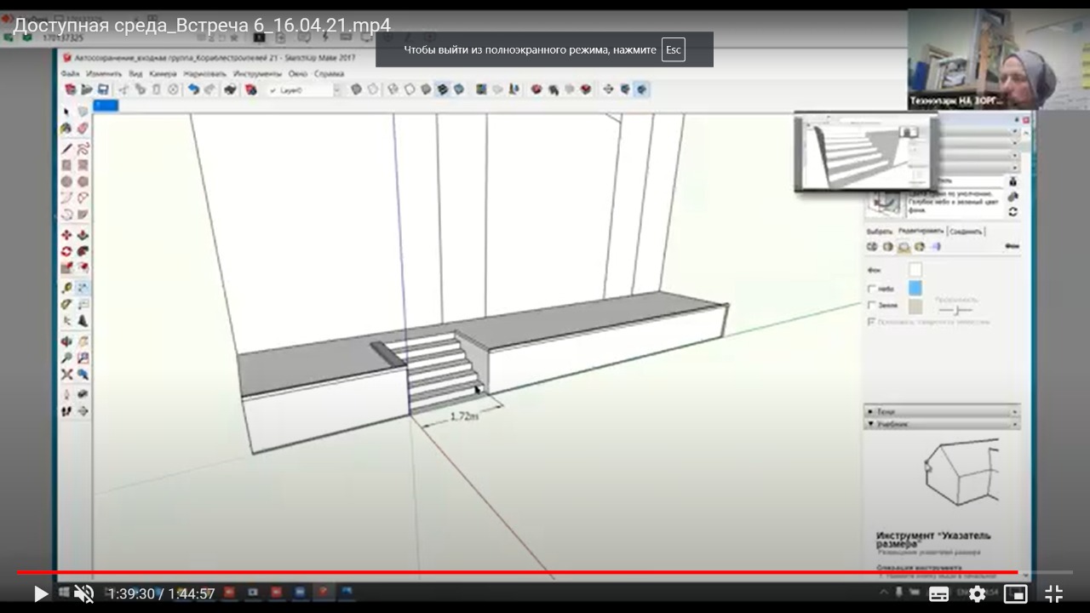Switch video to miniplayer mode
This screenshot has width=1090, height=613.
[x=1015, y=593]
